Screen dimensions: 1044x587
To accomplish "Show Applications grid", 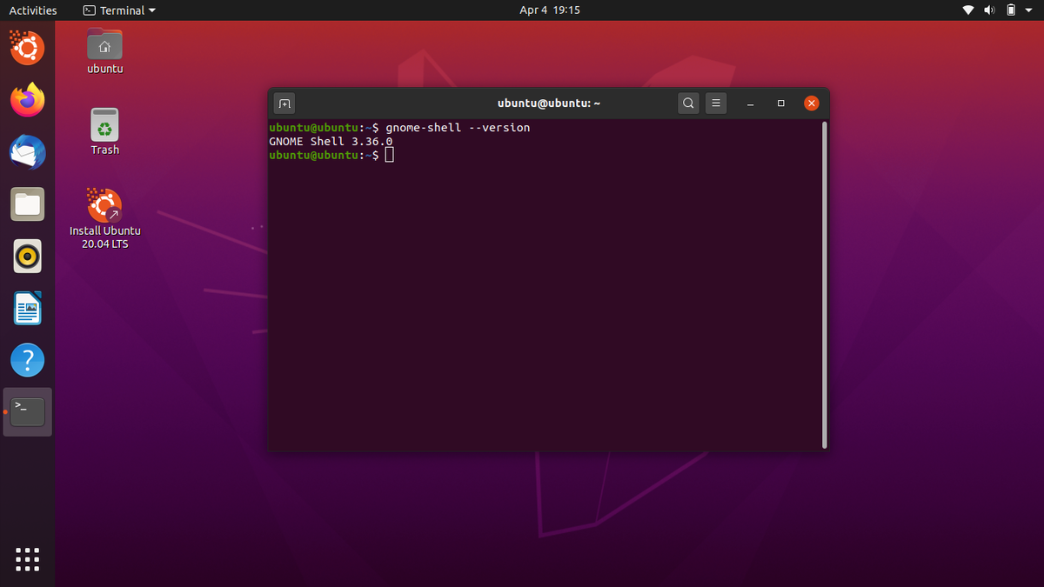I will (x=28, y=559).
